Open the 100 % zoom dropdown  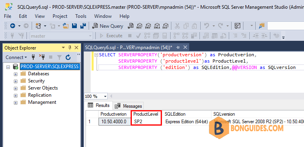(105, 96)
